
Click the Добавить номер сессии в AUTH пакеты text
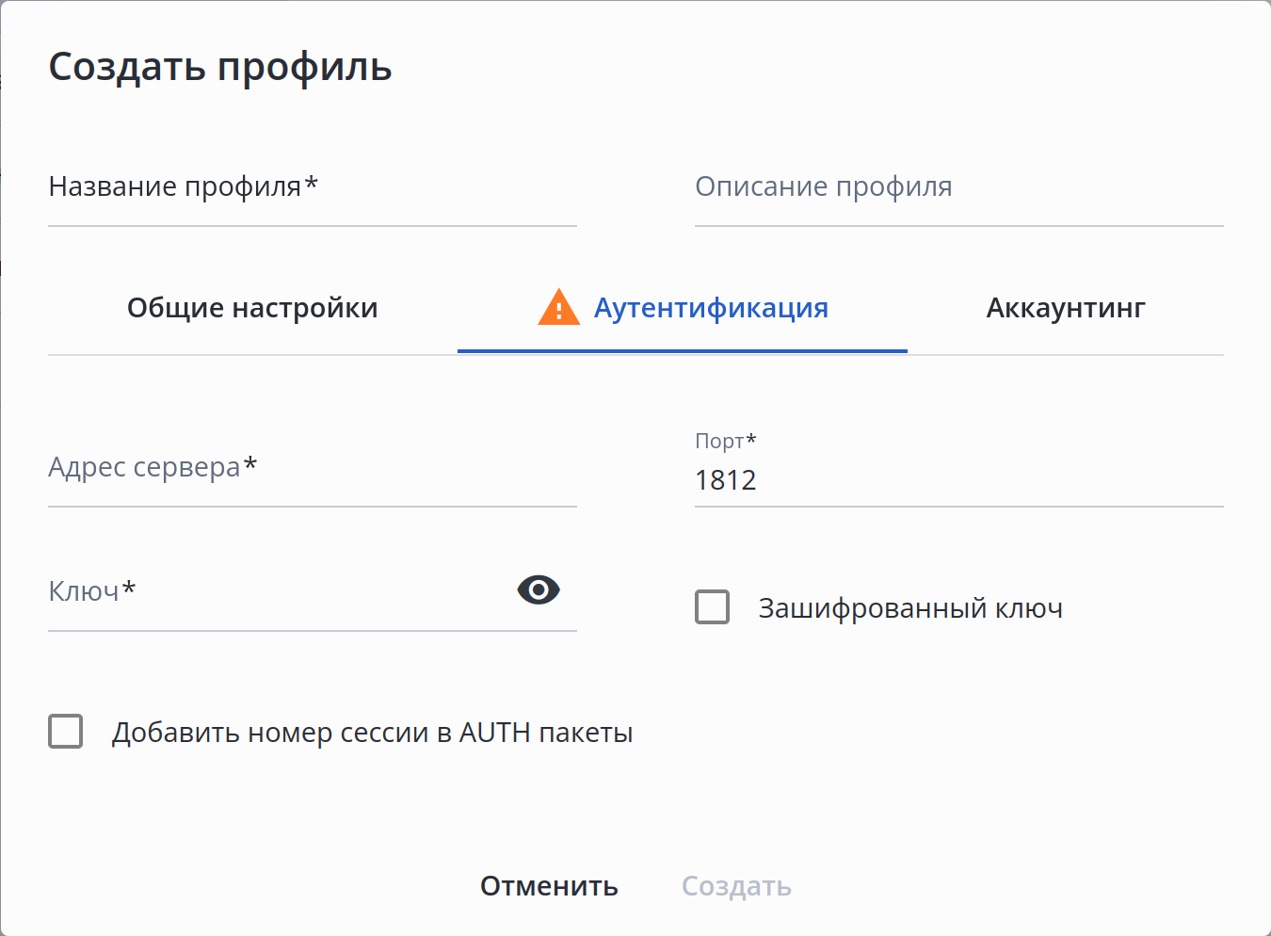[372, 733]
